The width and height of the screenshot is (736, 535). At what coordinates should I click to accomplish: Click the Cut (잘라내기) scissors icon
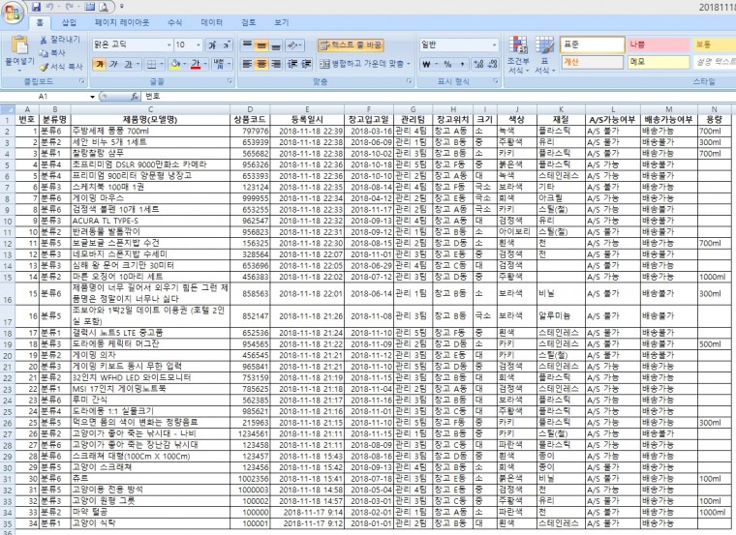[45, 40]
